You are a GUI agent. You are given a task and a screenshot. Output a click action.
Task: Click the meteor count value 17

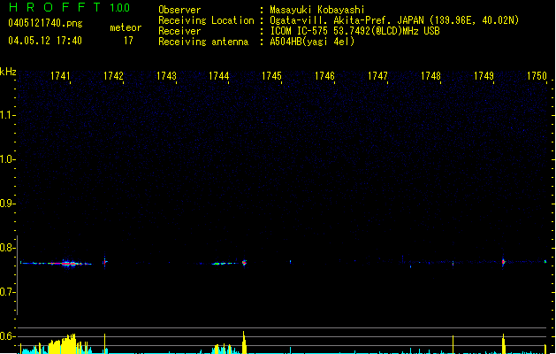click(x=128, y=41)
